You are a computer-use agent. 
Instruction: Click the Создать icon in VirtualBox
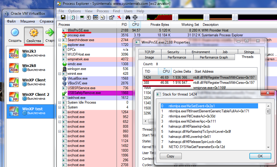[15, 32]
